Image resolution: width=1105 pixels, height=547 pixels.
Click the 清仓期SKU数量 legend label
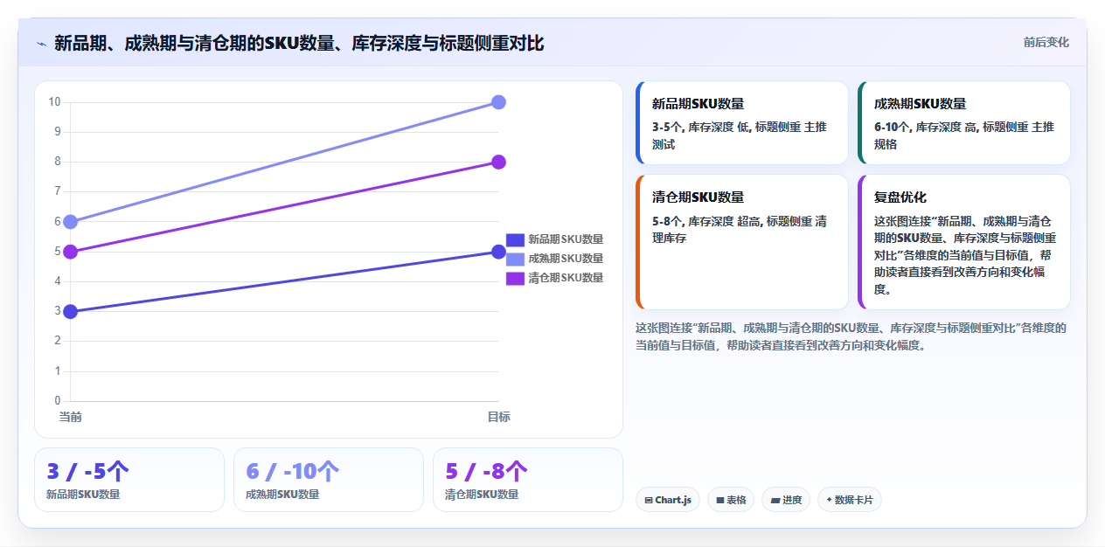point(566,278)
